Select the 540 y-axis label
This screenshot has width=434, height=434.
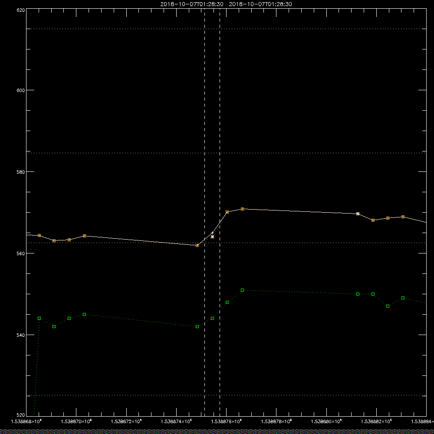tap(21, 335)
